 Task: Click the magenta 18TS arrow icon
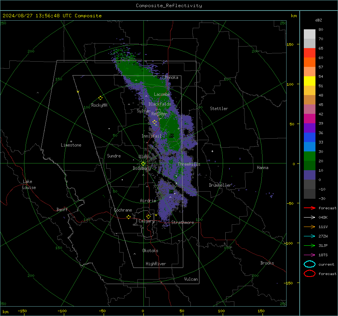tap(309, 255)
